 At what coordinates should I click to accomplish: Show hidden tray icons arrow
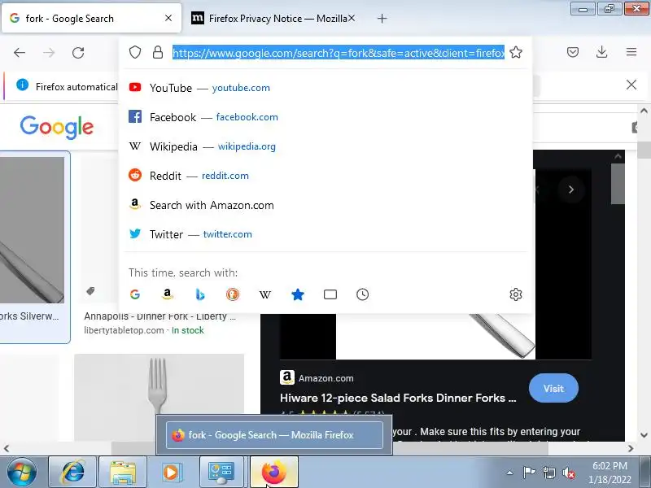click(510, 473)
